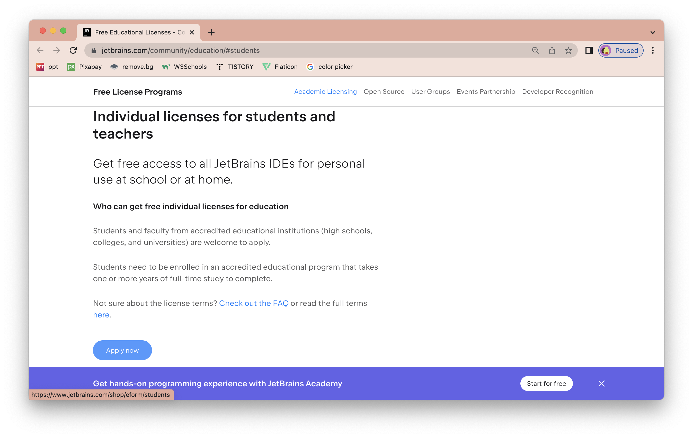Bookmark this page with the star icon

(568, 51)
